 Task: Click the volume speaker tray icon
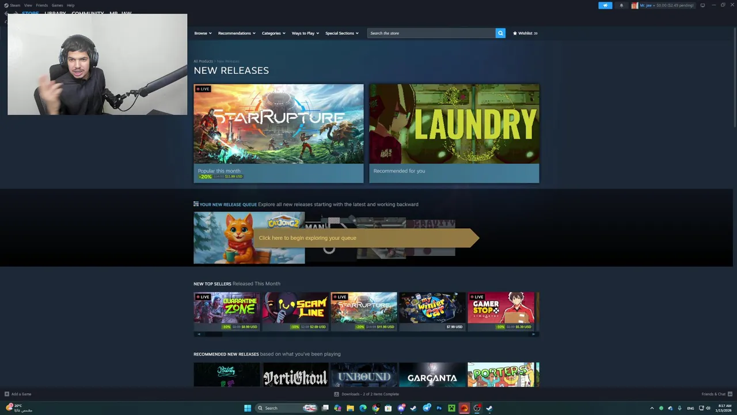click(708, 408)
